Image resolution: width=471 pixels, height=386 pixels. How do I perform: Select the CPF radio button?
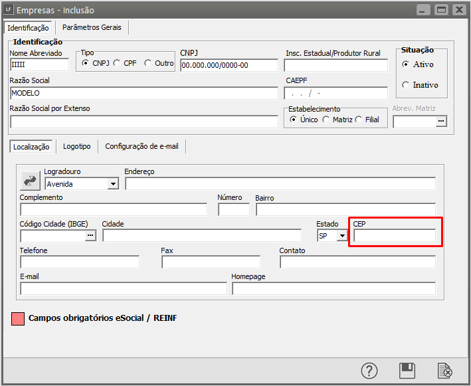pos(117,63)
